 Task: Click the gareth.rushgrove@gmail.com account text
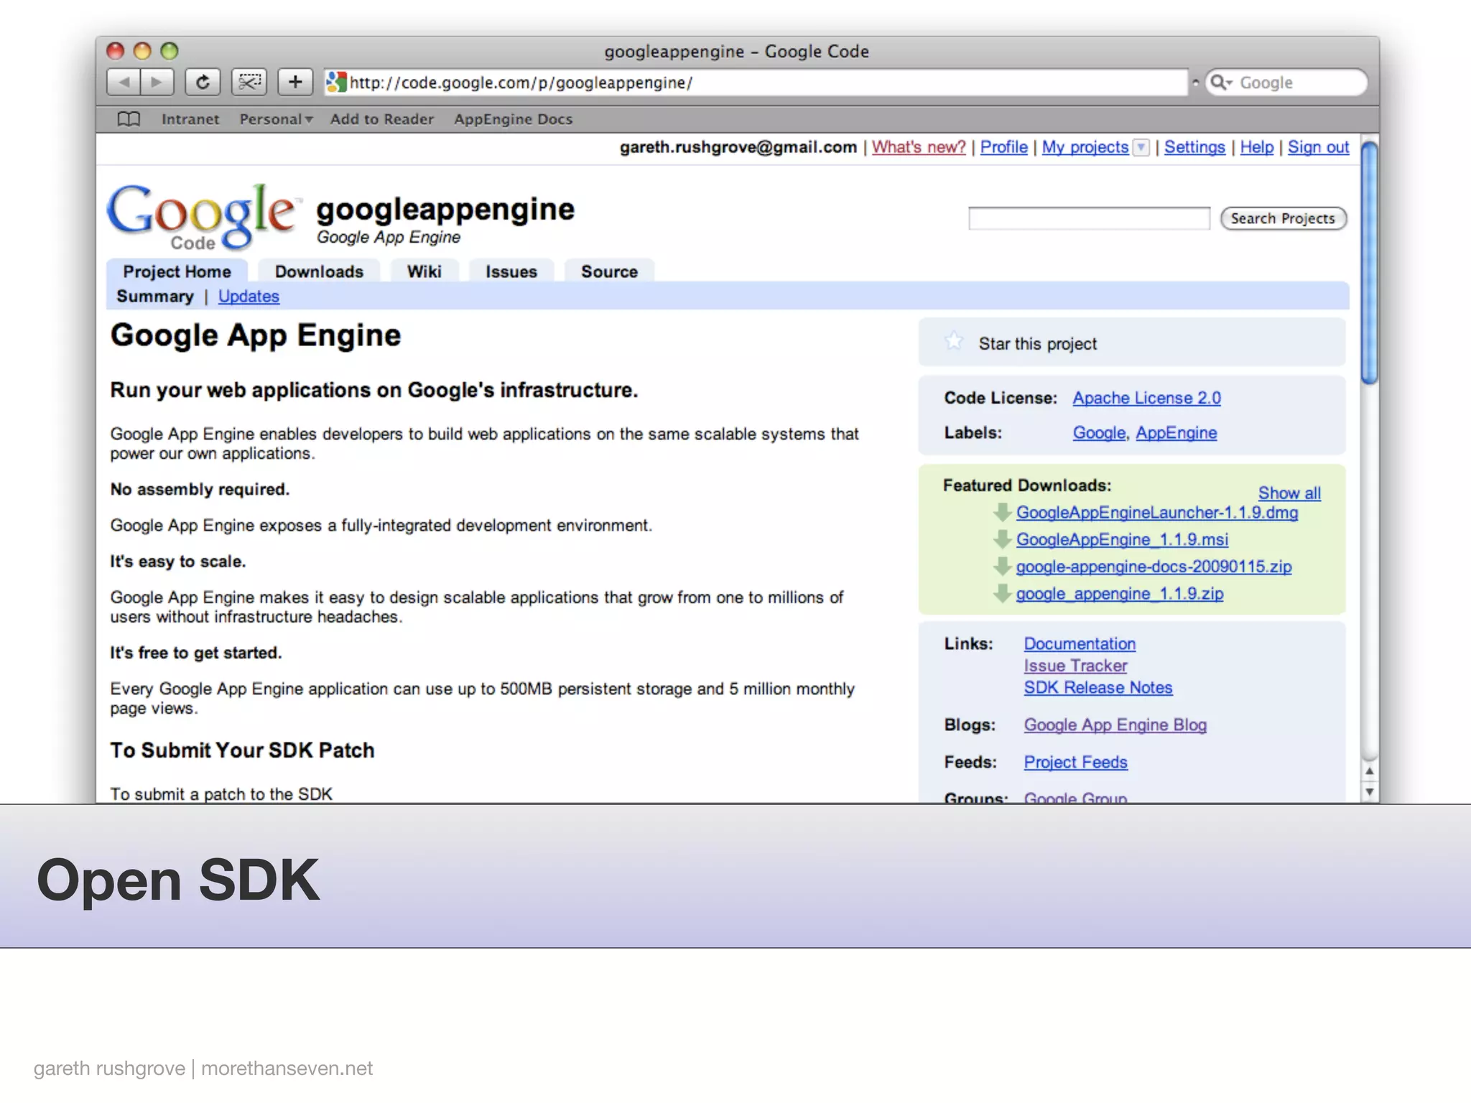[738, 147]
